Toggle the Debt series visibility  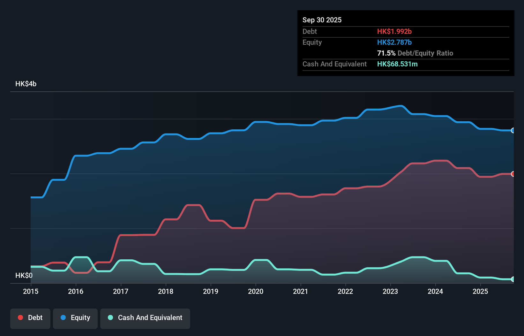pyautogui.click(x=30, y=318)
